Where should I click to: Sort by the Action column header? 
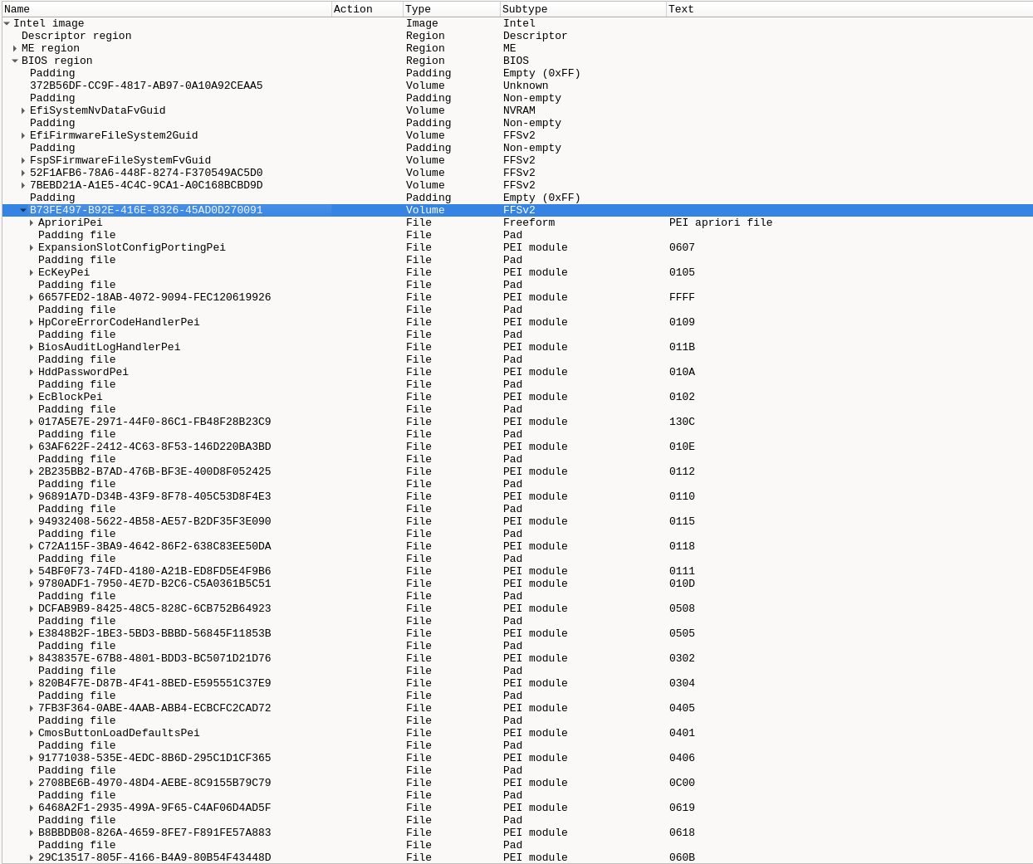367,9
